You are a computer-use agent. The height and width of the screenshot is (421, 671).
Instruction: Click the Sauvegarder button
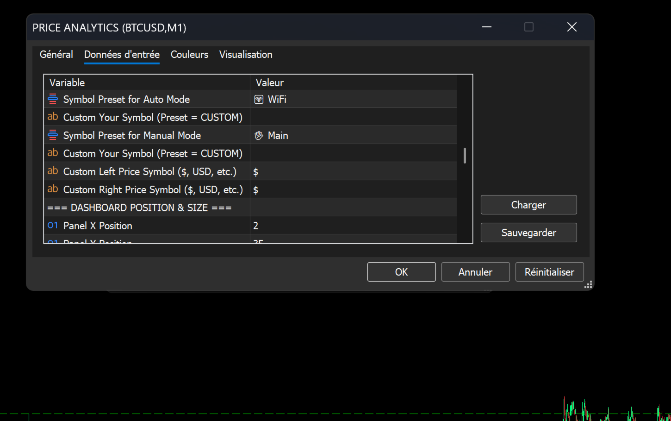point(528,232)
